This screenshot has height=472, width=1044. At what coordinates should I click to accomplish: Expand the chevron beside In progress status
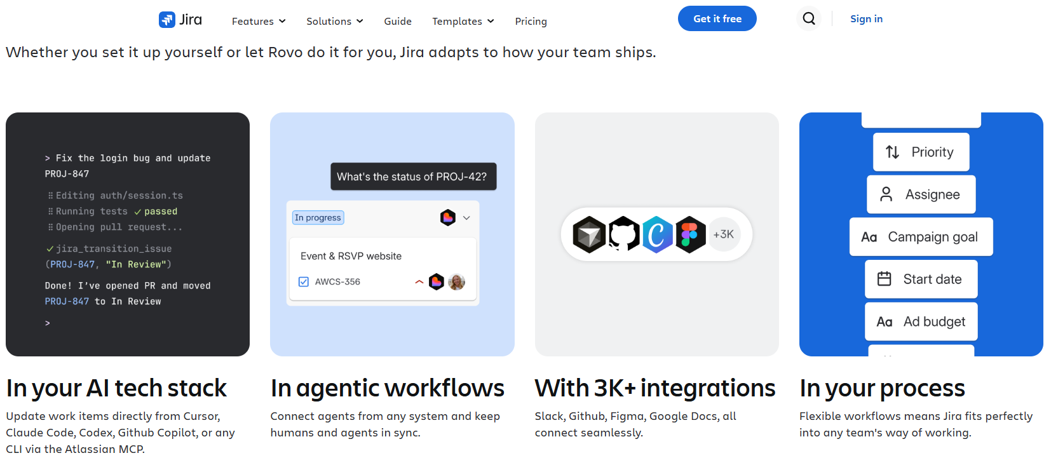click(x=466, y=218)
